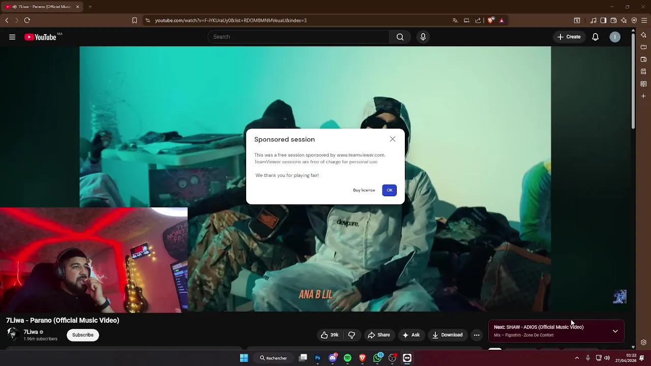
Task: Subscribe to the 7Liwa channel
Action: [x=83, y=335]
